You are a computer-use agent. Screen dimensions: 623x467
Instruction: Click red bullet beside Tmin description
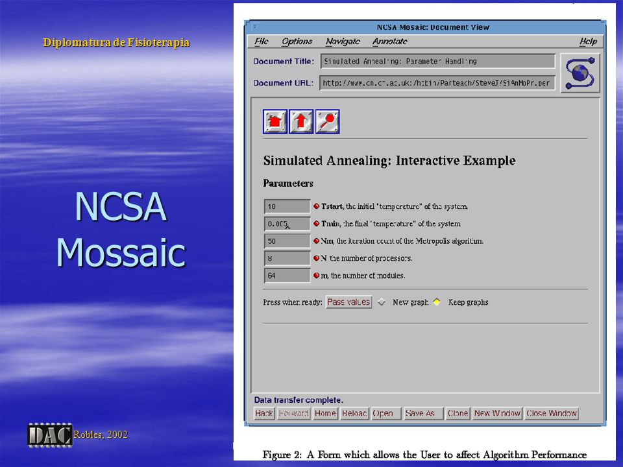(x=316, y=224)
